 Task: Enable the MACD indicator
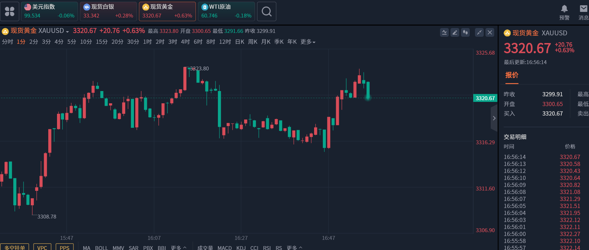(225, 248)
